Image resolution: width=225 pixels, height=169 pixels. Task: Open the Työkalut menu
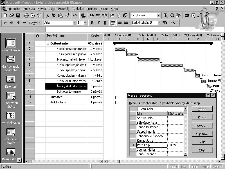78,9
